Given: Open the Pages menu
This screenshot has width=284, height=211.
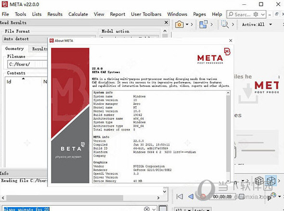Looking at the screenshot, I should [199, 14].
